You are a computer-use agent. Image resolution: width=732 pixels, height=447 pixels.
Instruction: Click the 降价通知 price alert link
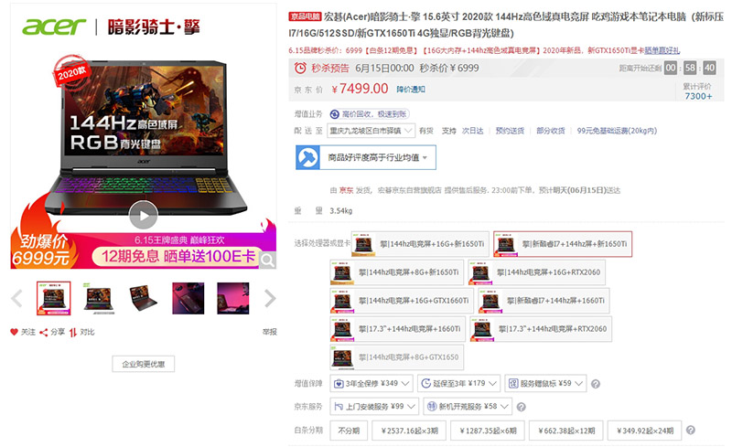tap(411, 89)
